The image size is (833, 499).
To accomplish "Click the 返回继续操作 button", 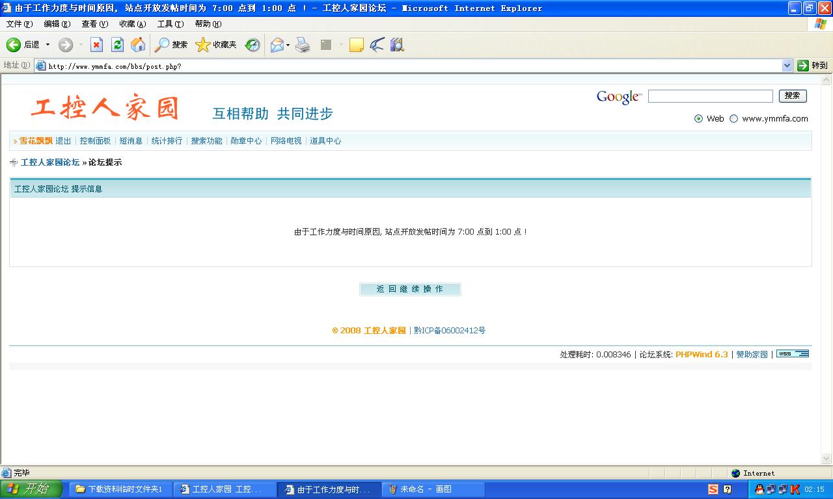I will pos(410,289).
